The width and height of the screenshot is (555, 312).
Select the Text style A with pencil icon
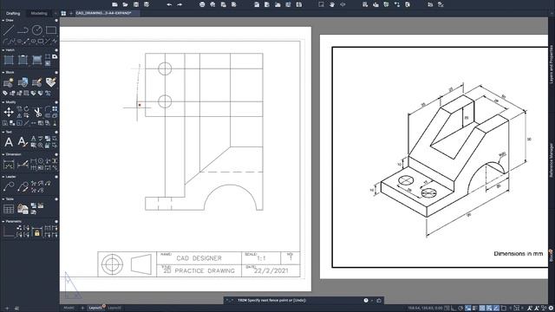23,142
